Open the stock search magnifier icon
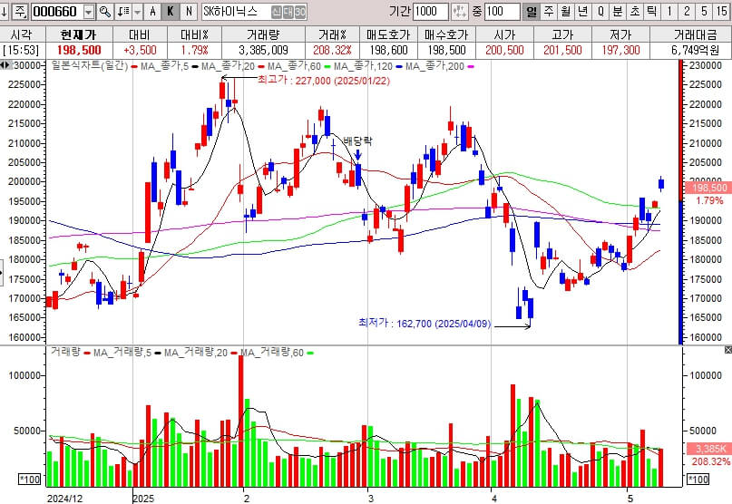Screen dimensions: 732x504 [x=105, y=11]
